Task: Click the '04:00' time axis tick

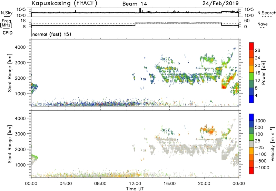Action: click(x=66, y=184)
